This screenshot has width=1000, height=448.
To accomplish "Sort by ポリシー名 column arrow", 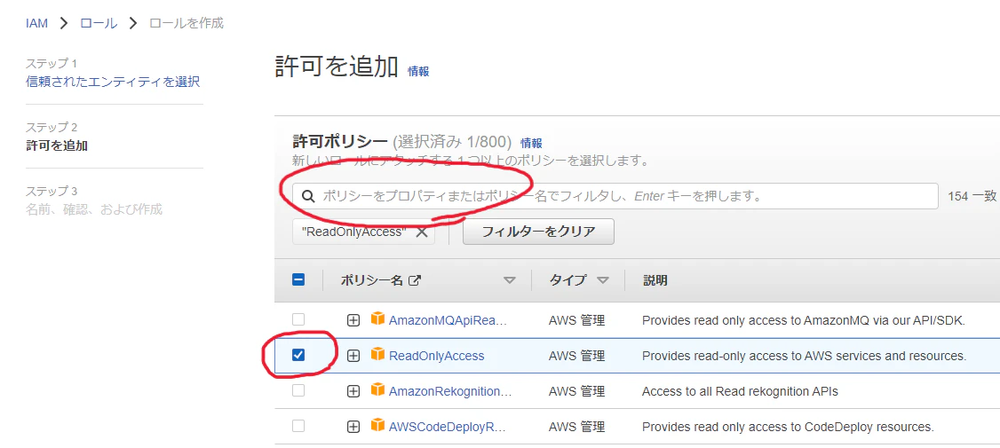I will pos(510,280).
